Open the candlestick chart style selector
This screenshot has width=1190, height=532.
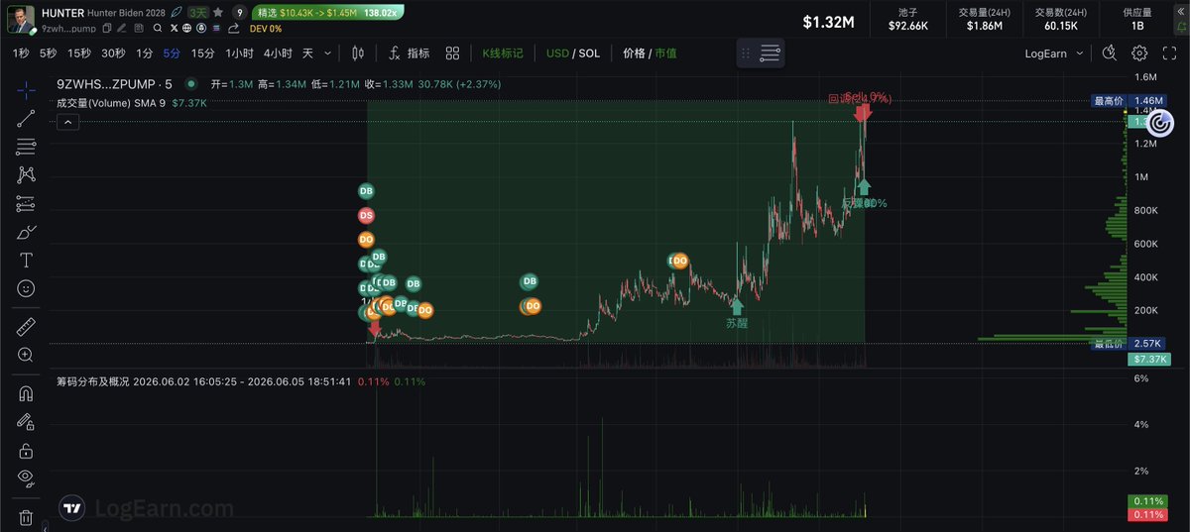coord(358,53)
